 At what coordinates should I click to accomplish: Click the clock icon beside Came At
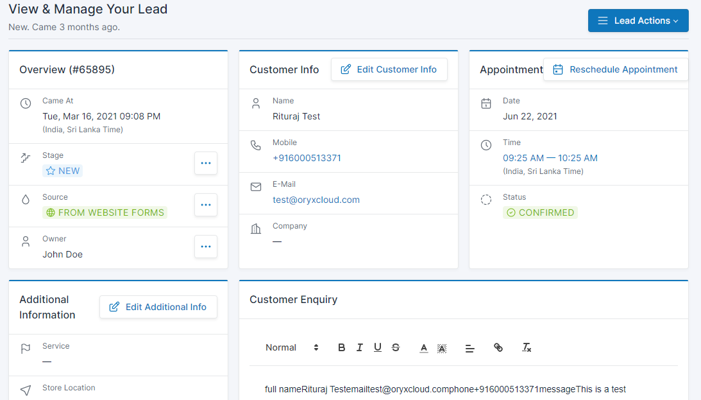coord(26,103)
